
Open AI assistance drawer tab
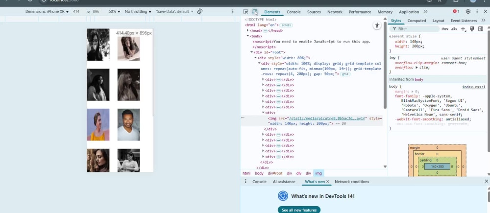click(284, 182)
